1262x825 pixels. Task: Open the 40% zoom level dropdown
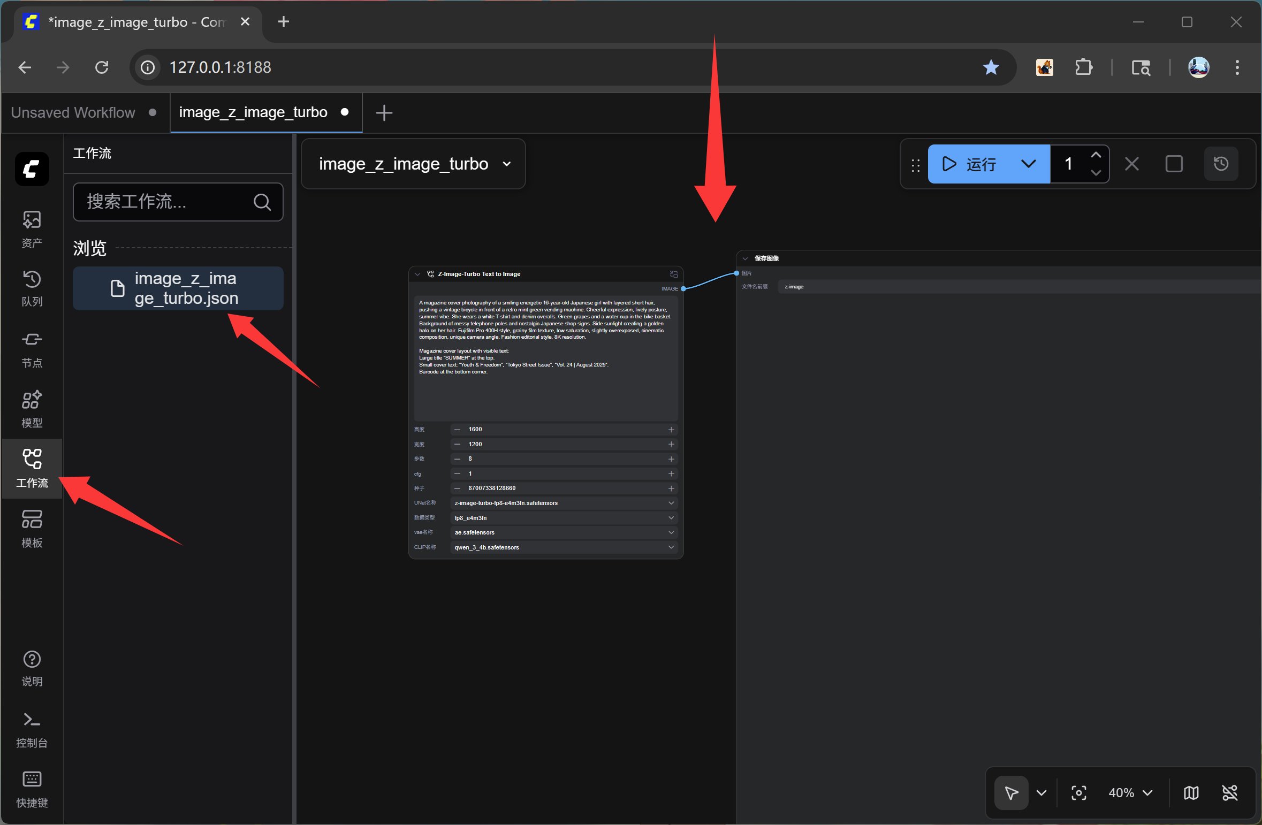pyautogui.click(x=1130, y=792)
